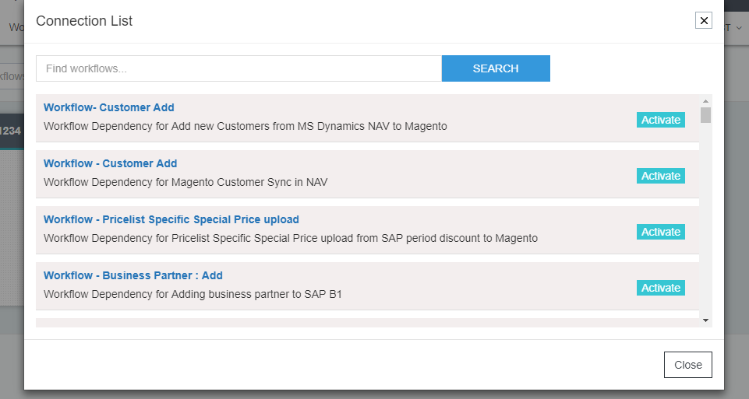Select description about adding business partner to SAP B1
The height and width of the screenshot is (399, 749).
coord(193,294)
